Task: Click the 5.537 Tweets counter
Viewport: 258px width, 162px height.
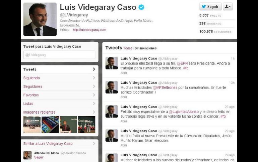Action: click(210, 16)
